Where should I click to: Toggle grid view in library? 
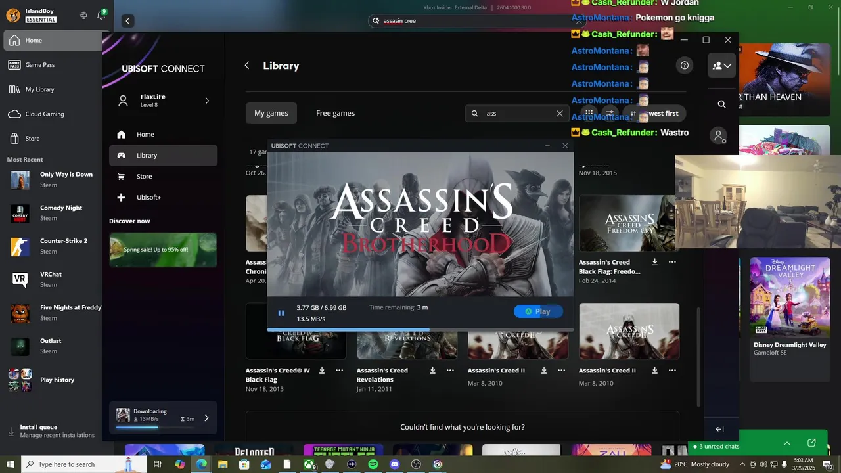[589, 113]
